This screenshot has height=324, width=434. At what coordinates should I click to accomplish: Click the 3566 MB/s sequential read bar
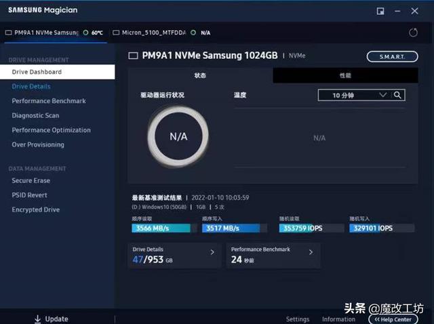pos(164,228)
